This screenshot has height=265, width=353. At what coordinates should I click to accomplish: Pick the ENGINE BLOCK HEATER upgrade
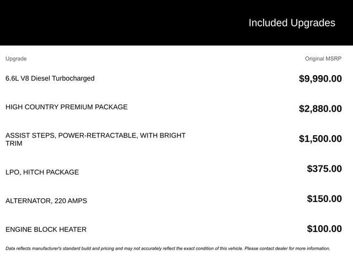click(x=46, y=230)
